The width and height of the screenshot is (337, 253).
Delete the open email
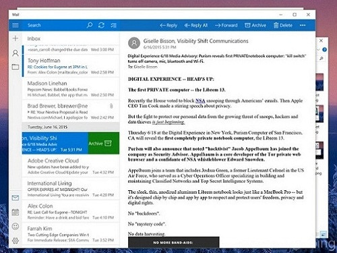[283, 26]
